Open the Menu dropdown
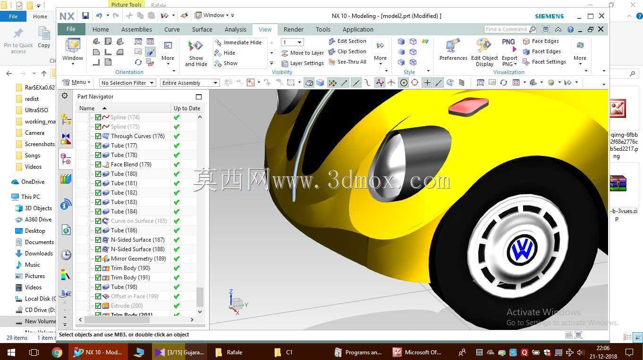643x360 pixels. pyautogui.click(x=76, y=82)
